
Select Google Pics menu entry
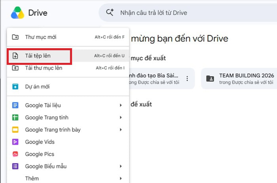tap(68, 154)
